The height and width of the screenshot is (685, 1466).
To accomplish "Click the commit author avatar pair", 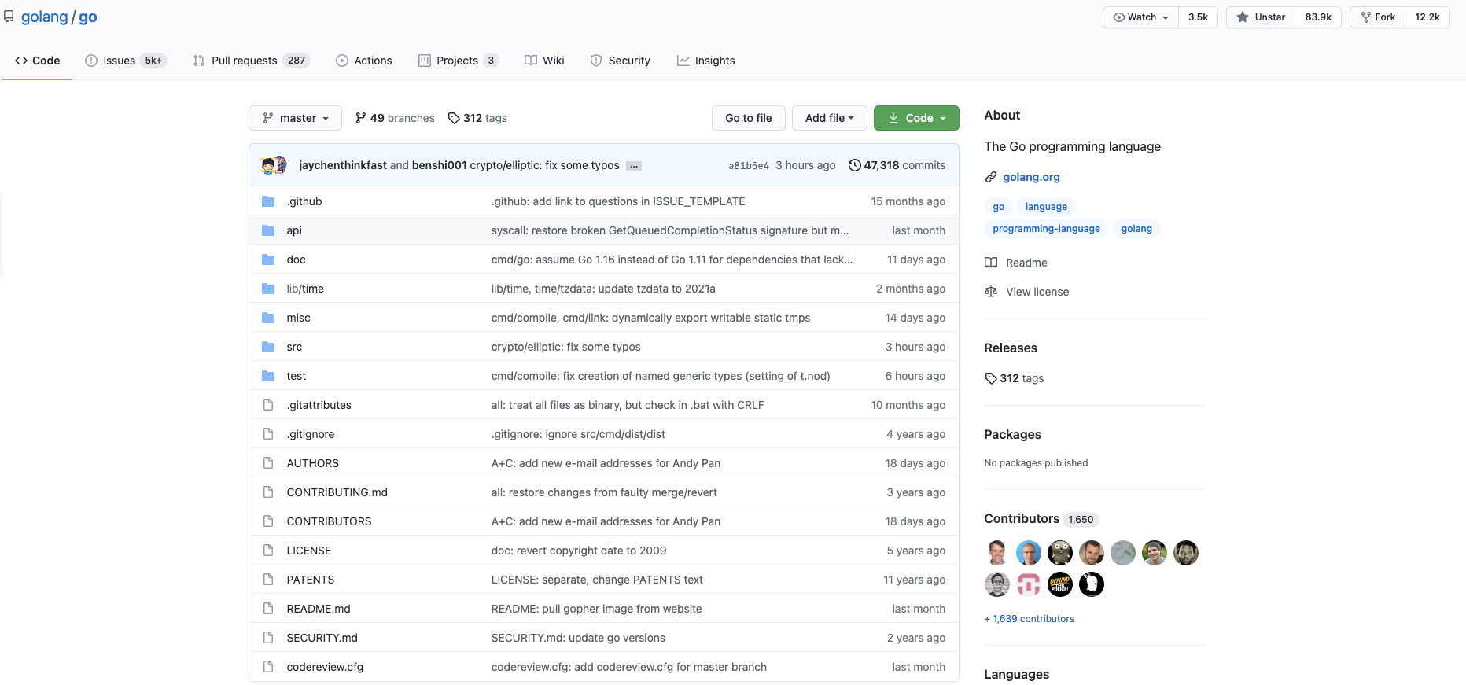I will (274, 165).
